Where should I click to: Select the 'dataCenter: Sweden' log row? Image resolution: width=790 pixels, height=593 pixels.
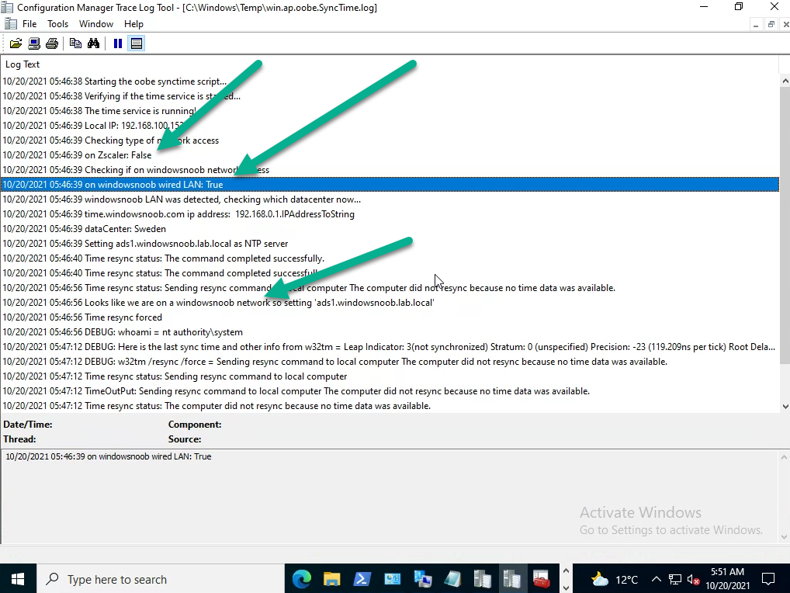point(390,229)
